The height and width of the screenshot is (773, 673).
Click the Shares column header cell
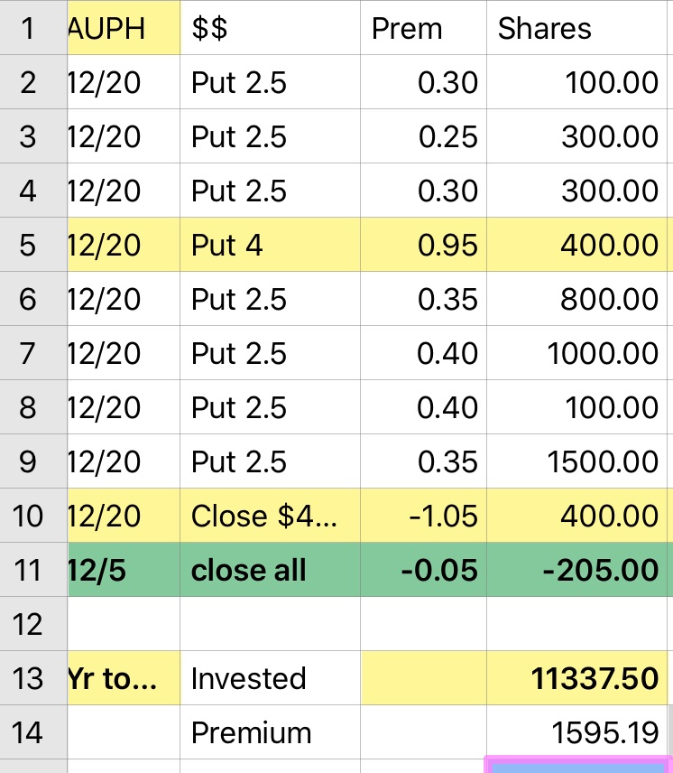[576, 28]
